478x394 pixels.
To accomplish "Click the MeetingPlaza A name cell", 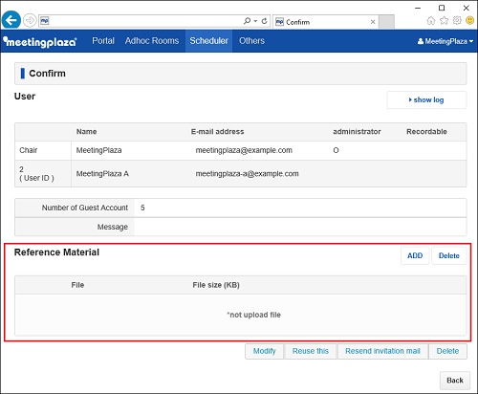I will [102, 174].
